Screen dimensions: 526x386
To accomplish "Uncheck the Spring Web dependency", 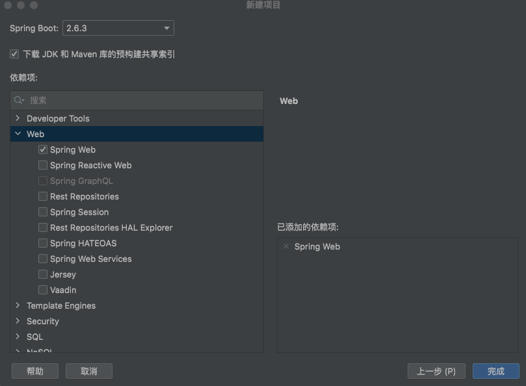I will [x=43, y=149].
